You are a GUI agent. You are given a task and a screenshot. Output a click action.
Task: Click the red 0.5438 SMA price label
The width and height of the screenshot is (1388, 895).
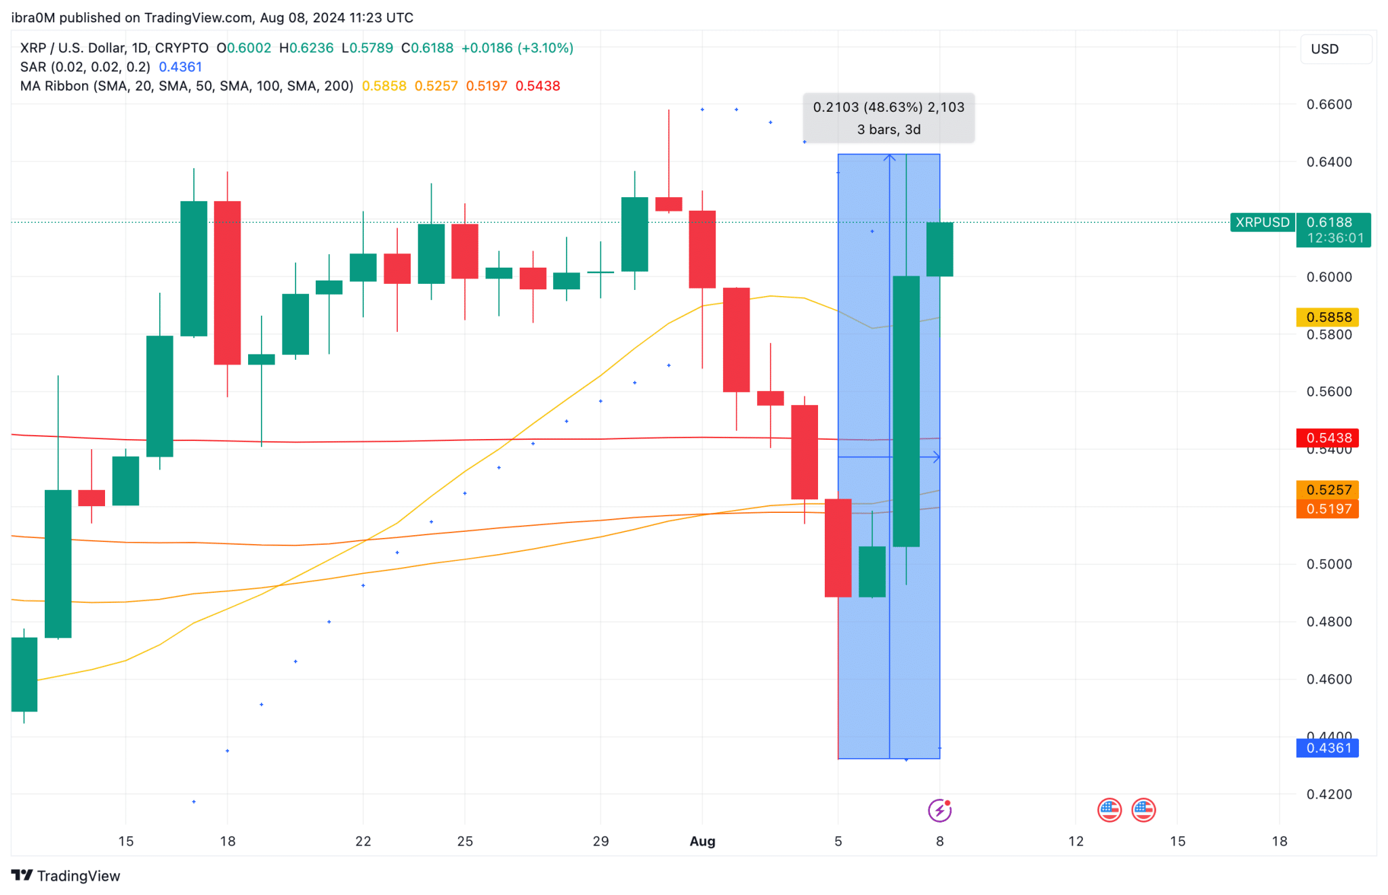point(1328,438)
